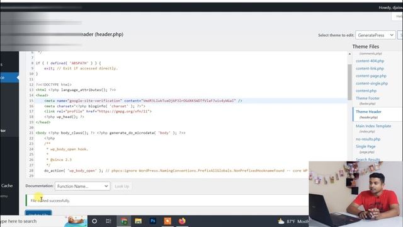Click the html language_attributes line in editor

pyautogui.click(x=76, y=90)
